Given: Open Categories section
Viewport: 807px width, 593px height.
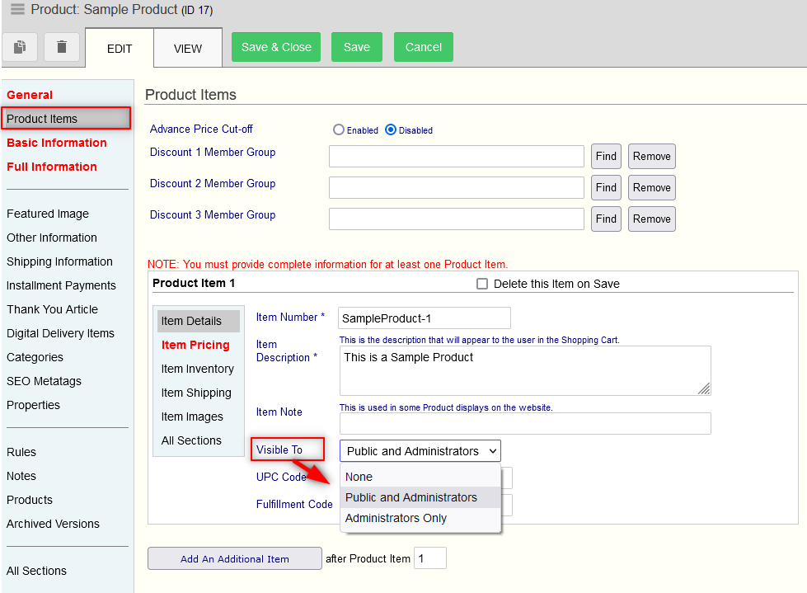Looking at the screenshot, I should 35,357.
